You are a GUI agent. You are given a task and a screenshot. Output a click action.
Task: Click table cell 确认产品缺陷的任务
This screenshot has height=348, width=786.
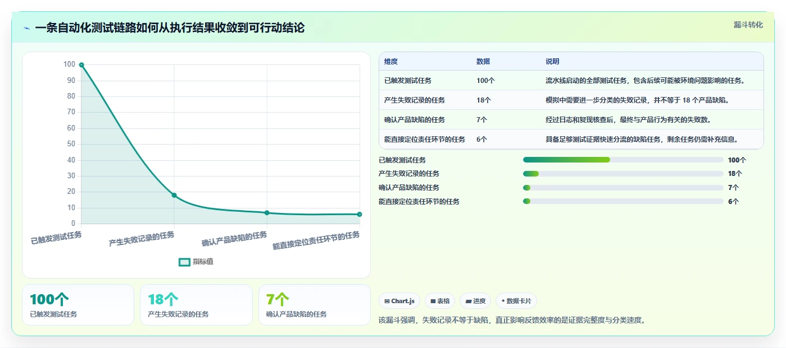click(x=415, y=120)
